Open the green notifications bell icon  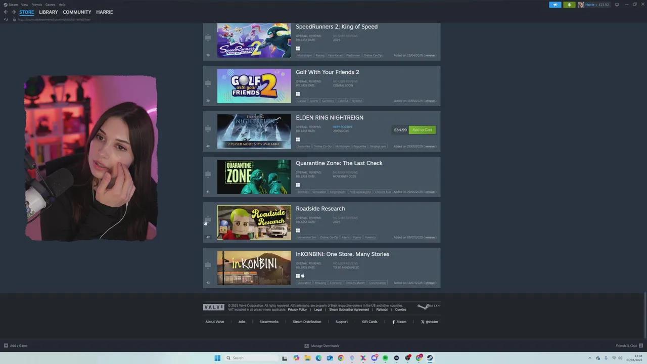pos(569,5)
